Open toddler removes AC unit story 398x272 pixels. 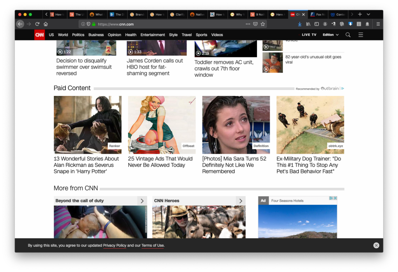pyautogui.click(x=224, y=68)
